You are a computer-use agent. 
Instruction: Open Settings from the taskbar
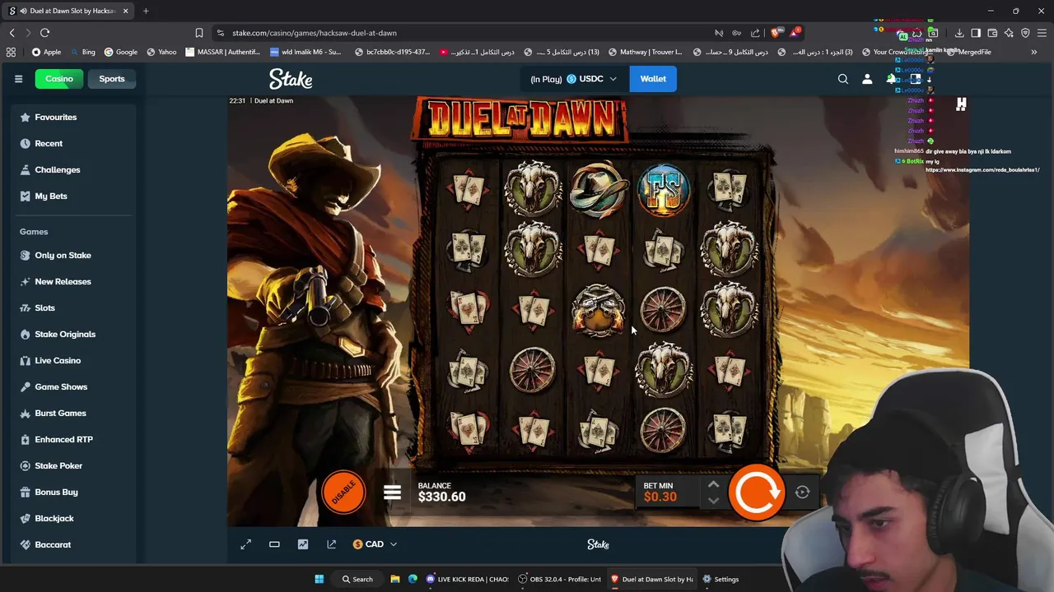point(721,579)
